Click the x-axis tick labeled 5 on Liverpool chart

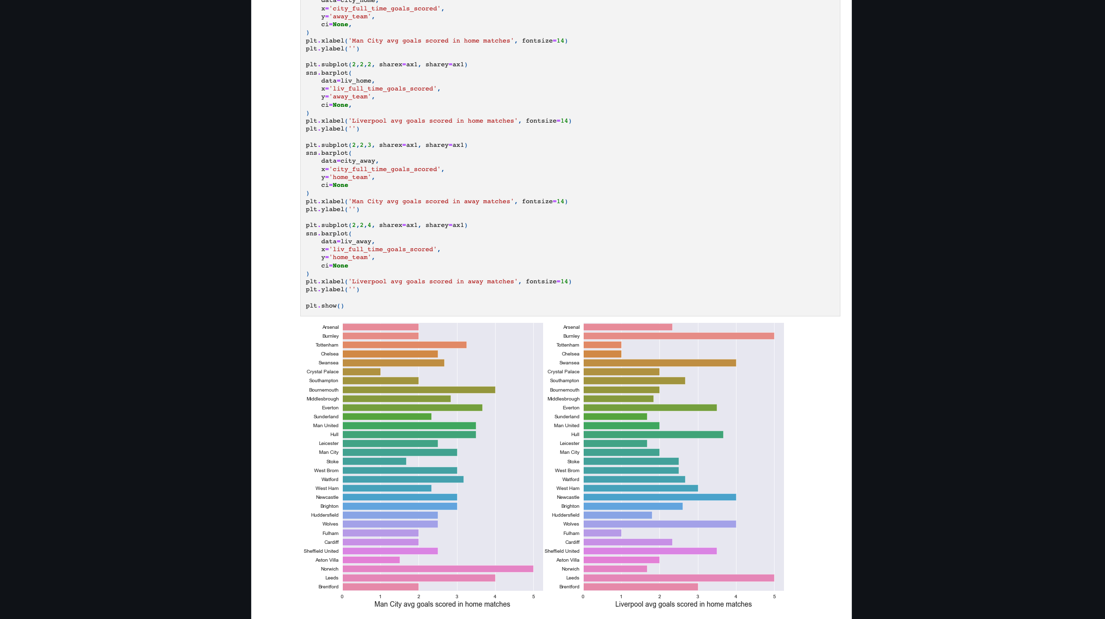click(774, 596)
